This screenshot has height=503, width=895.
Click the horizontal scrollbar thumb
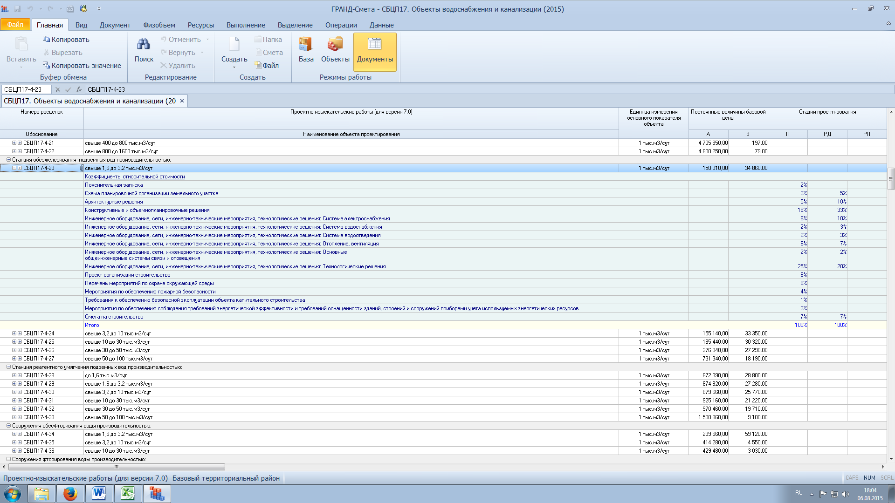(x=117, y=467)
